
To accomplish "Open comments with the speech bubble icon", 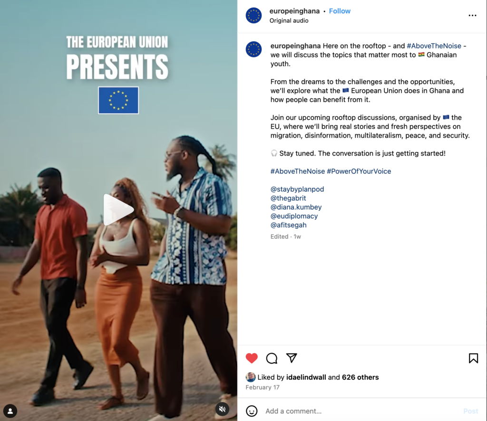I will [272, 358].
